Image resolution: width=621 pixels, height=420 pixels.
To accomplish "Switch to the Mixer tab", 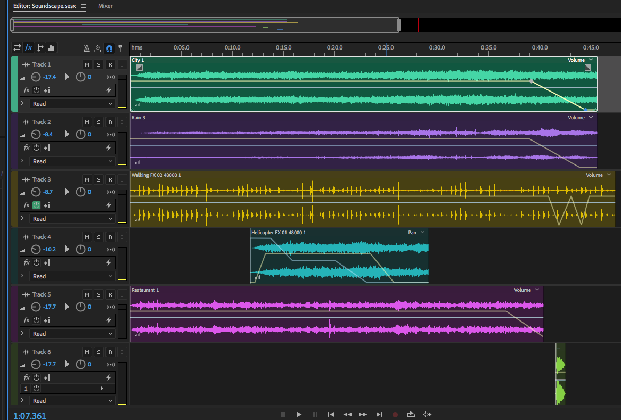I will coord(105,6).
